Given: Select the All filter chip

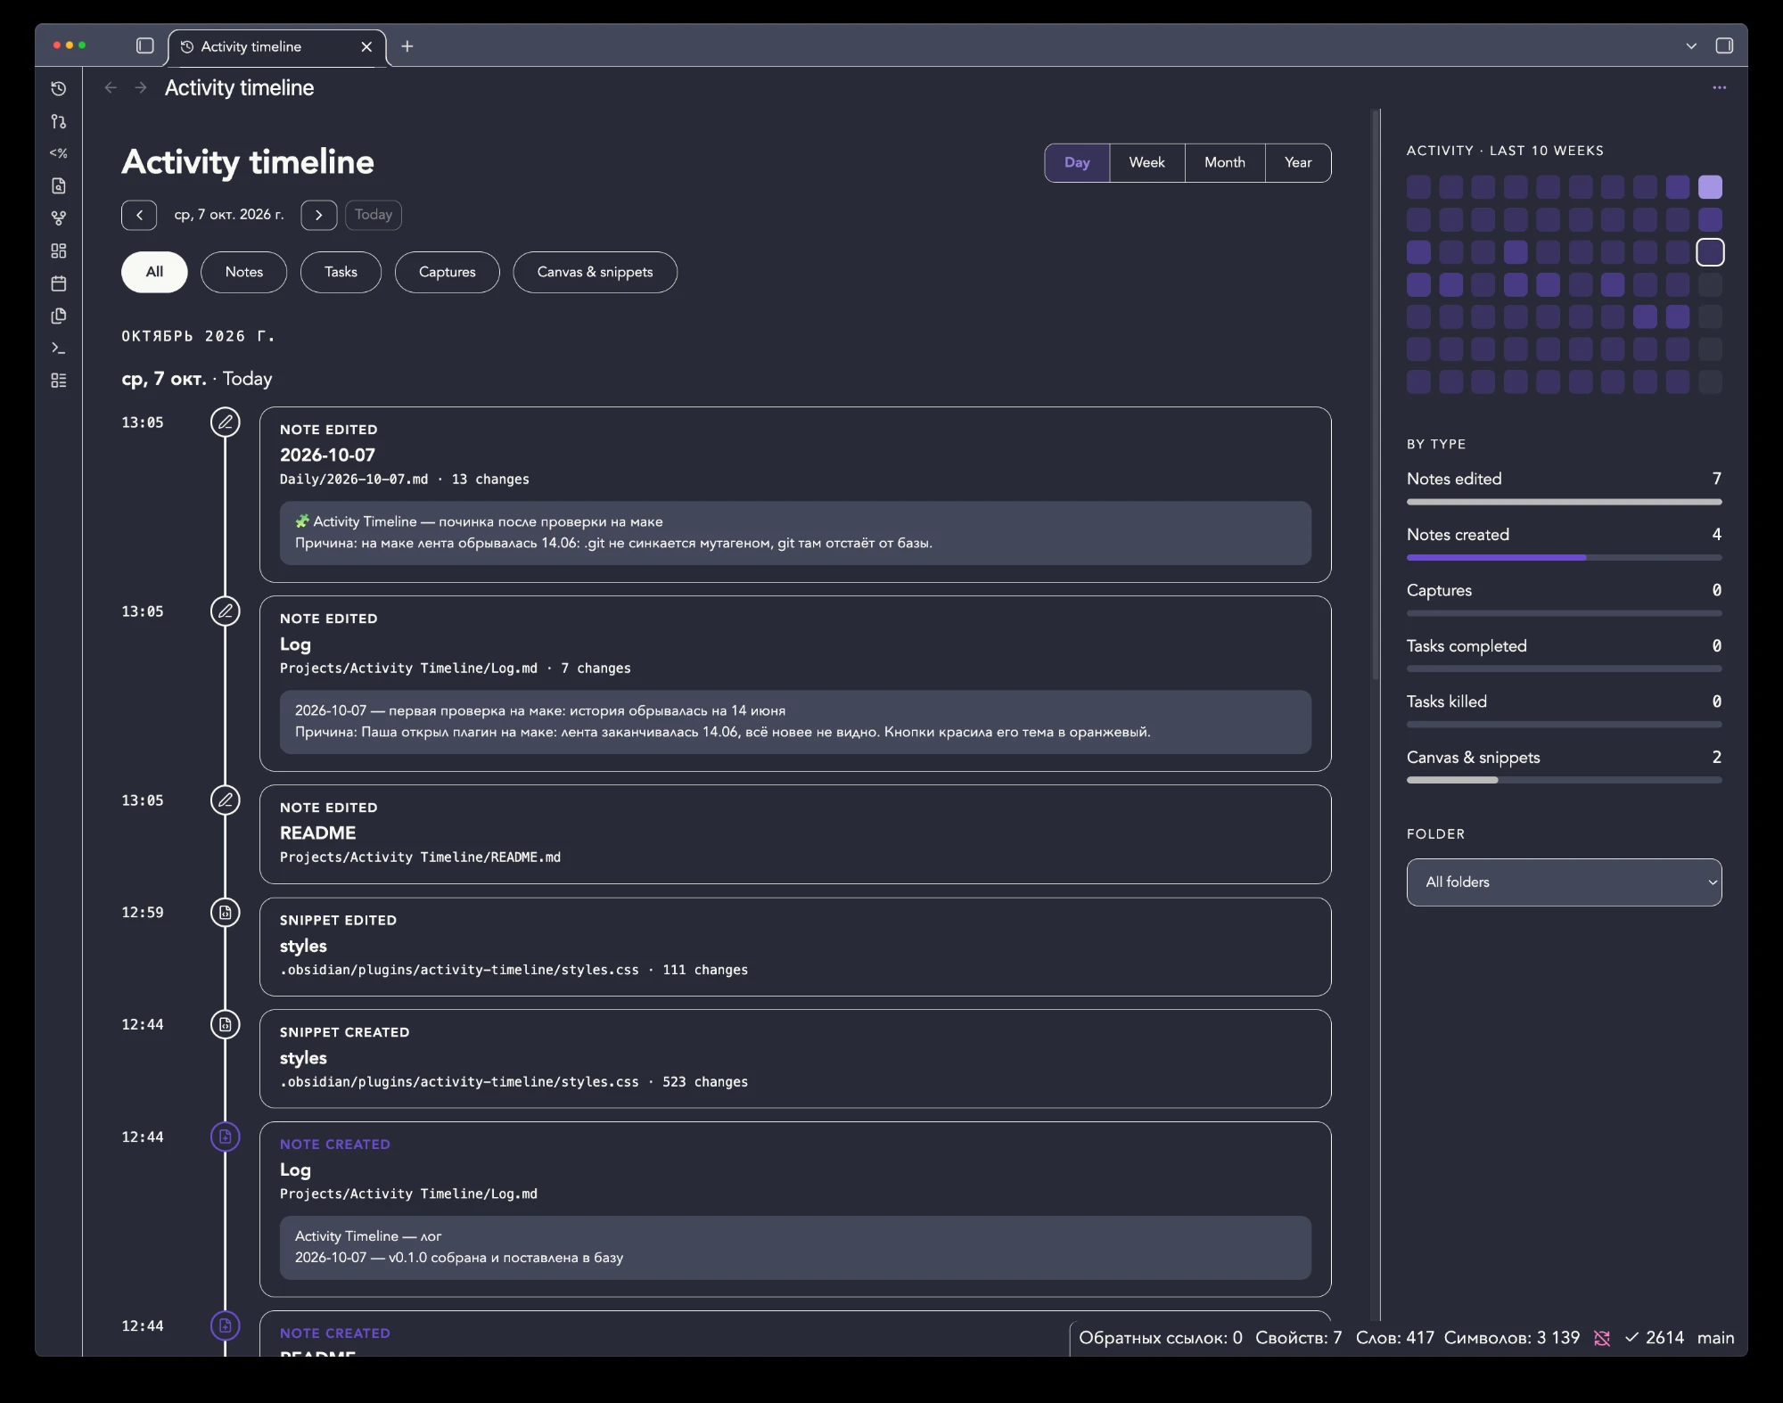Looking at the screenshot, I should coord(154,272).
